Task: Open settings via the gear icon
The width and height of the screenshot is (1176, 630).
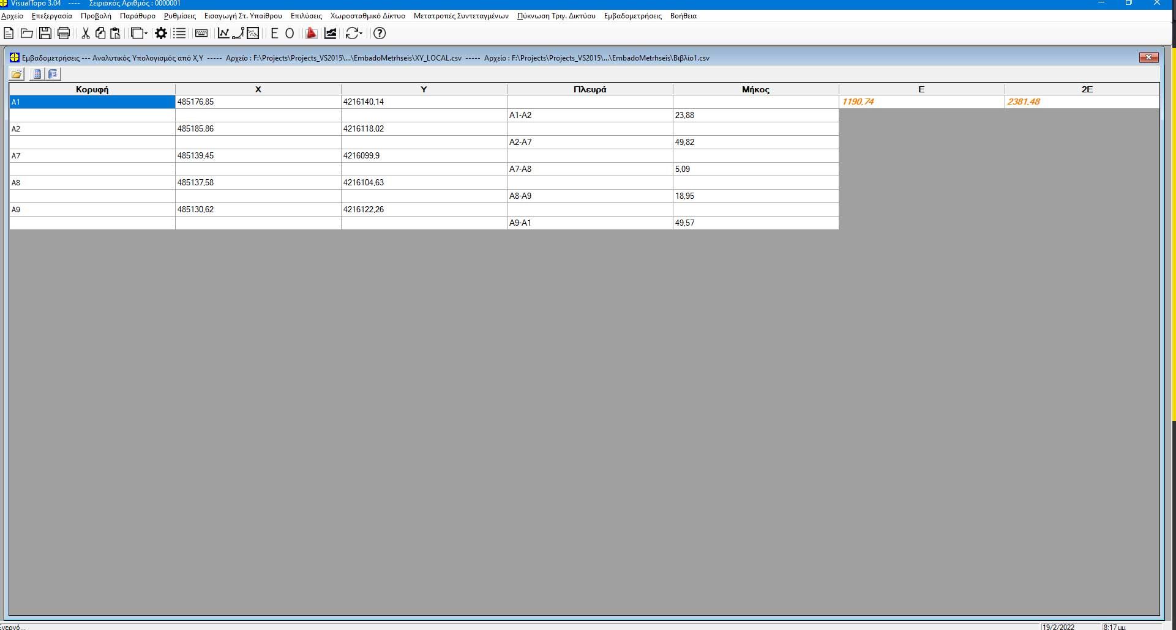Action: point(161,34)
